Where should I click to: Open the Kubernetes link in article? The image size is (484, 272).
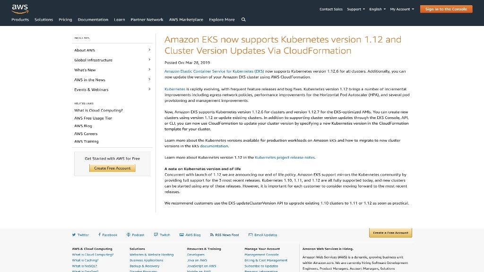(175, 89)
